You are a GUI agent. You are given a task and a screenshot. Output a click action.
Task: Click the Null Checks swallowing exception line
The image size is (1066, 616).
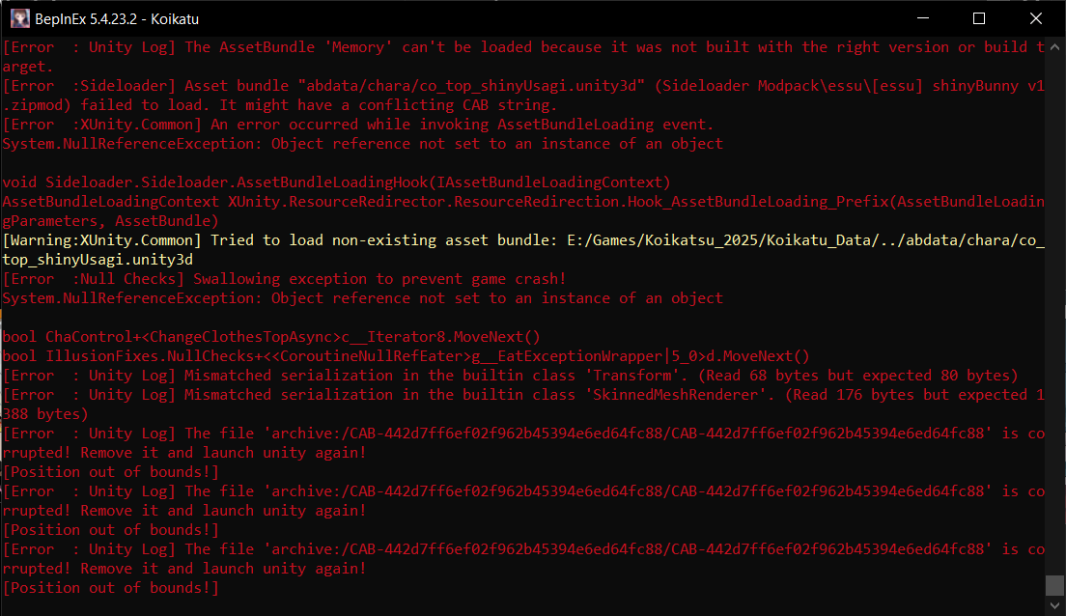[284, 279]
